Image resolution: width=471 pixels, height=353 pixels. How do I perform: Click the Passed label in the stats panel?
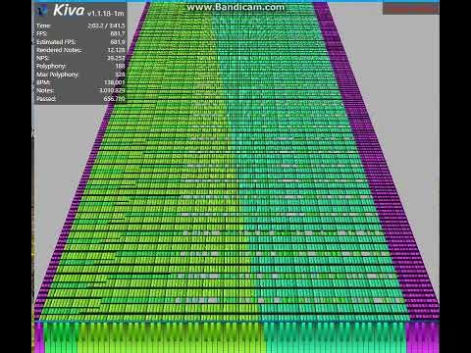(46, 99)
